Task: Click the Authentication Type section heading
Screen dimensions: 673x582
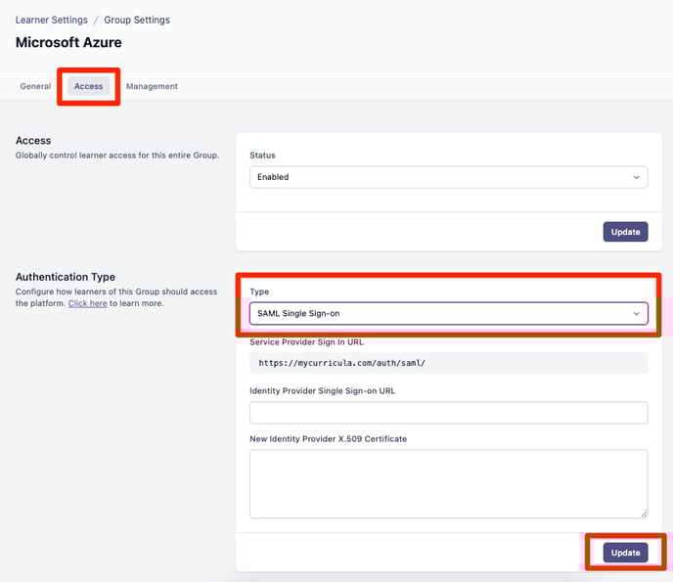Action: point(66,277)
